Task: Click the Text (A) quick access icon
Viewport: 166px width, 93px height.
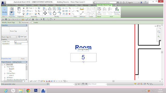Action: [x=33, y=19]
